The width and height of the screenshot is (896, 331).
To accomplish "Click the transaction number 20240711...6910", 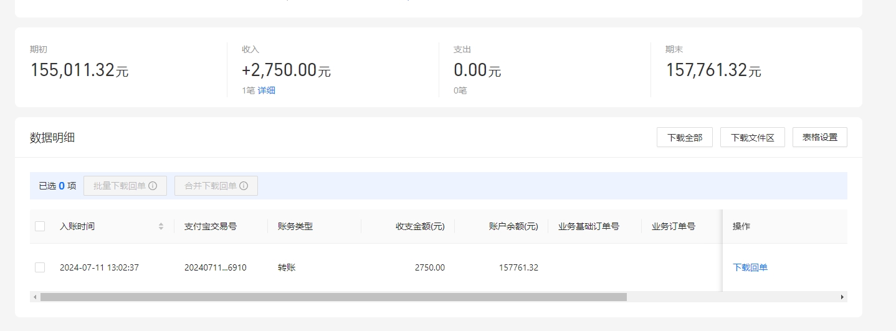I will (216, 267).
